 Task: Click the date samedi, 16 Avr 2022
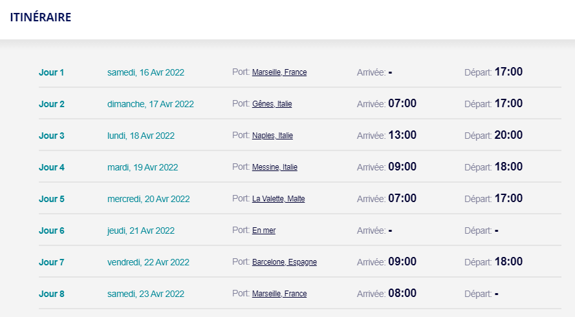click(146, 72)
